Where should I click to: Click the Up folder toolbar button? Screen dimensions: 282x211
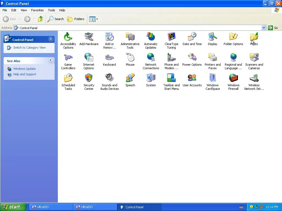[x=40, y=19]
